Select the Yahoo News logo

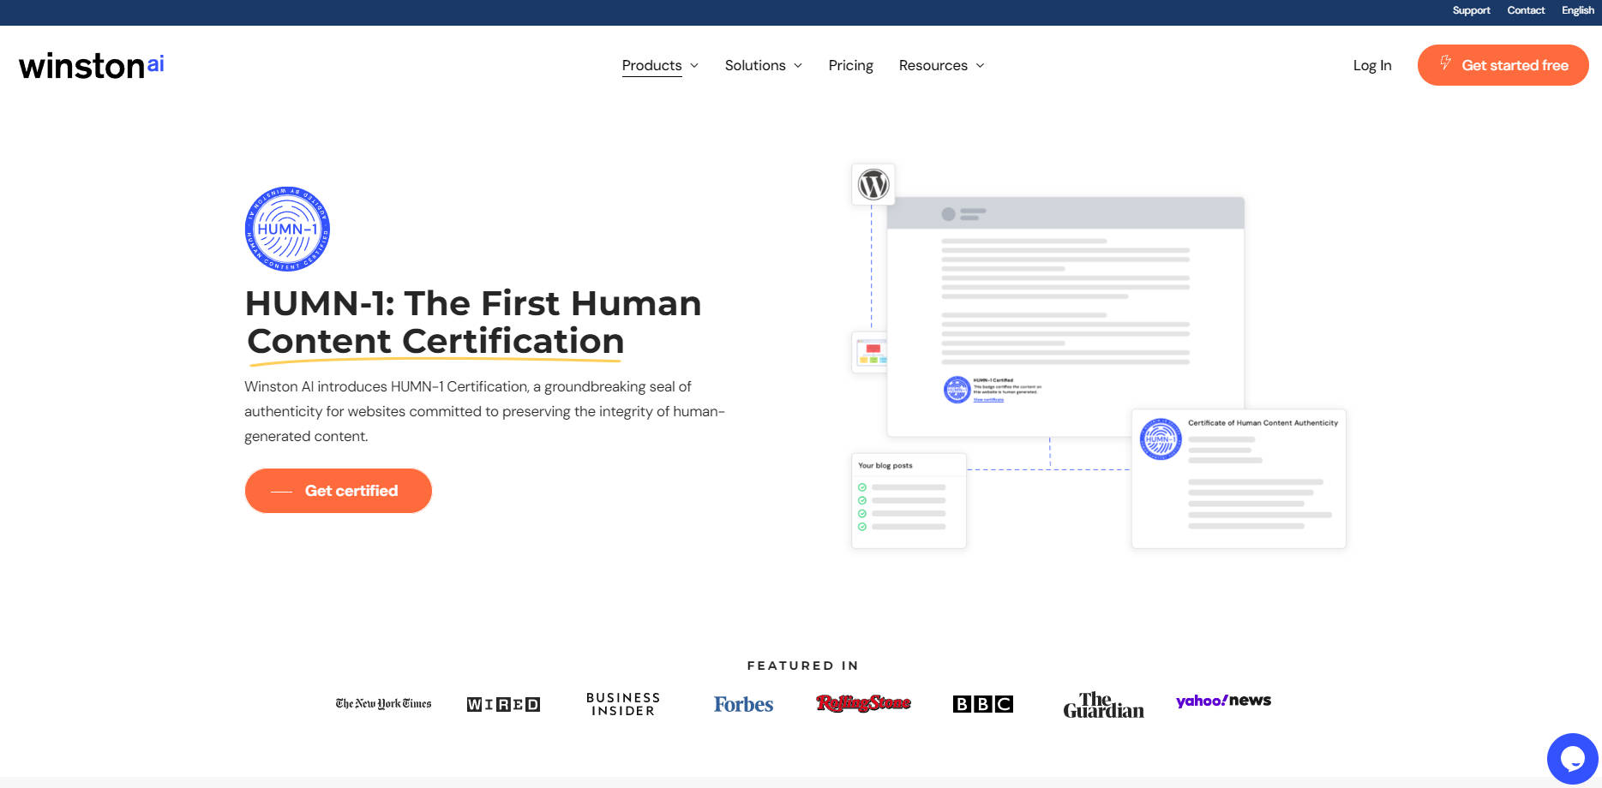1223,700
